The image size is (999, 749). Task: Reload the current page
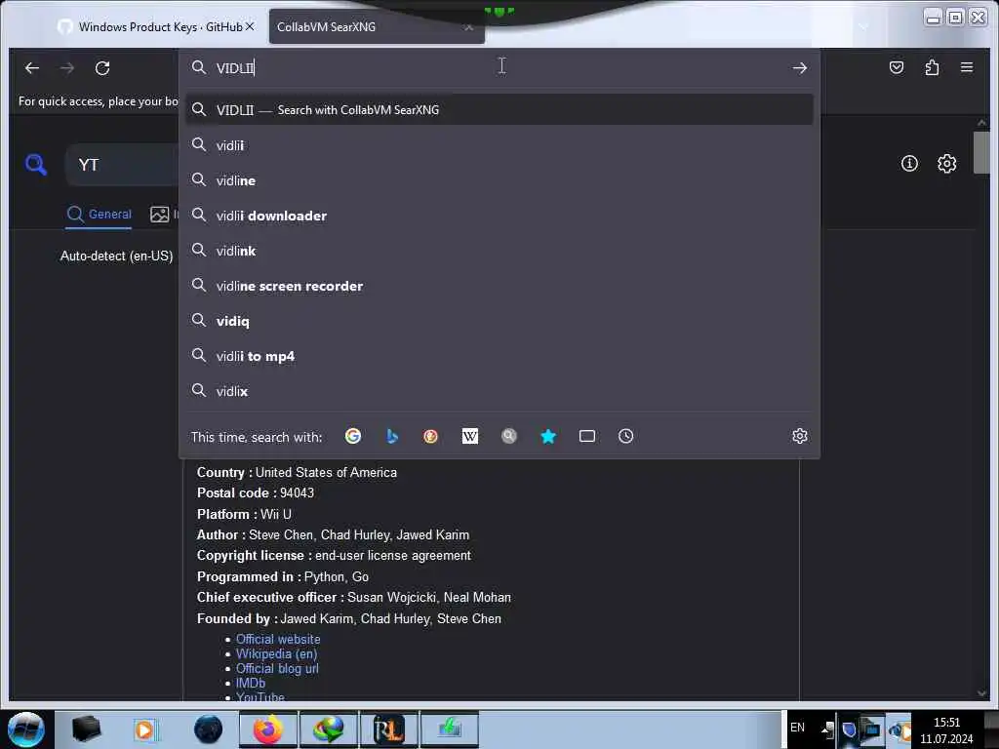pyautogui.click(x=102, y=67)
